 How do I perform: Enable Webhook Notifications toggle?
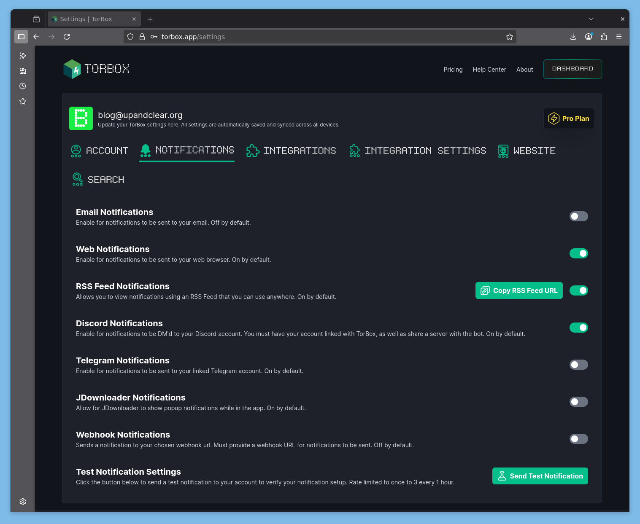(579, 439)
